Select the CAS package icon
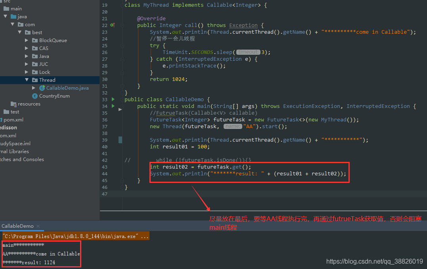Screen dimensions: 427x269 point(34,48)
